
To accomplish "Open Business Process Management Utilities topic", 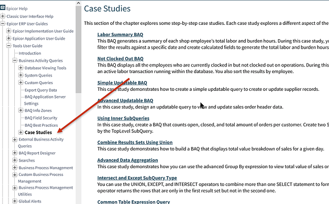I will pyautogui.click(x=45, y=191).
